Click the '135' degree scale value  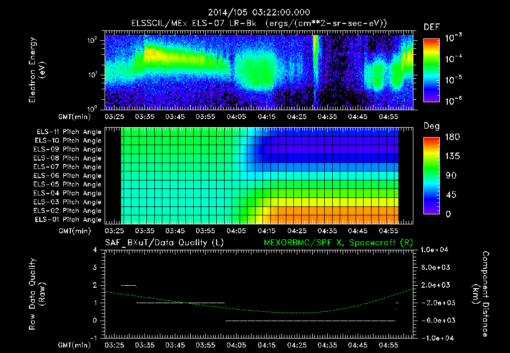point(452,157)
